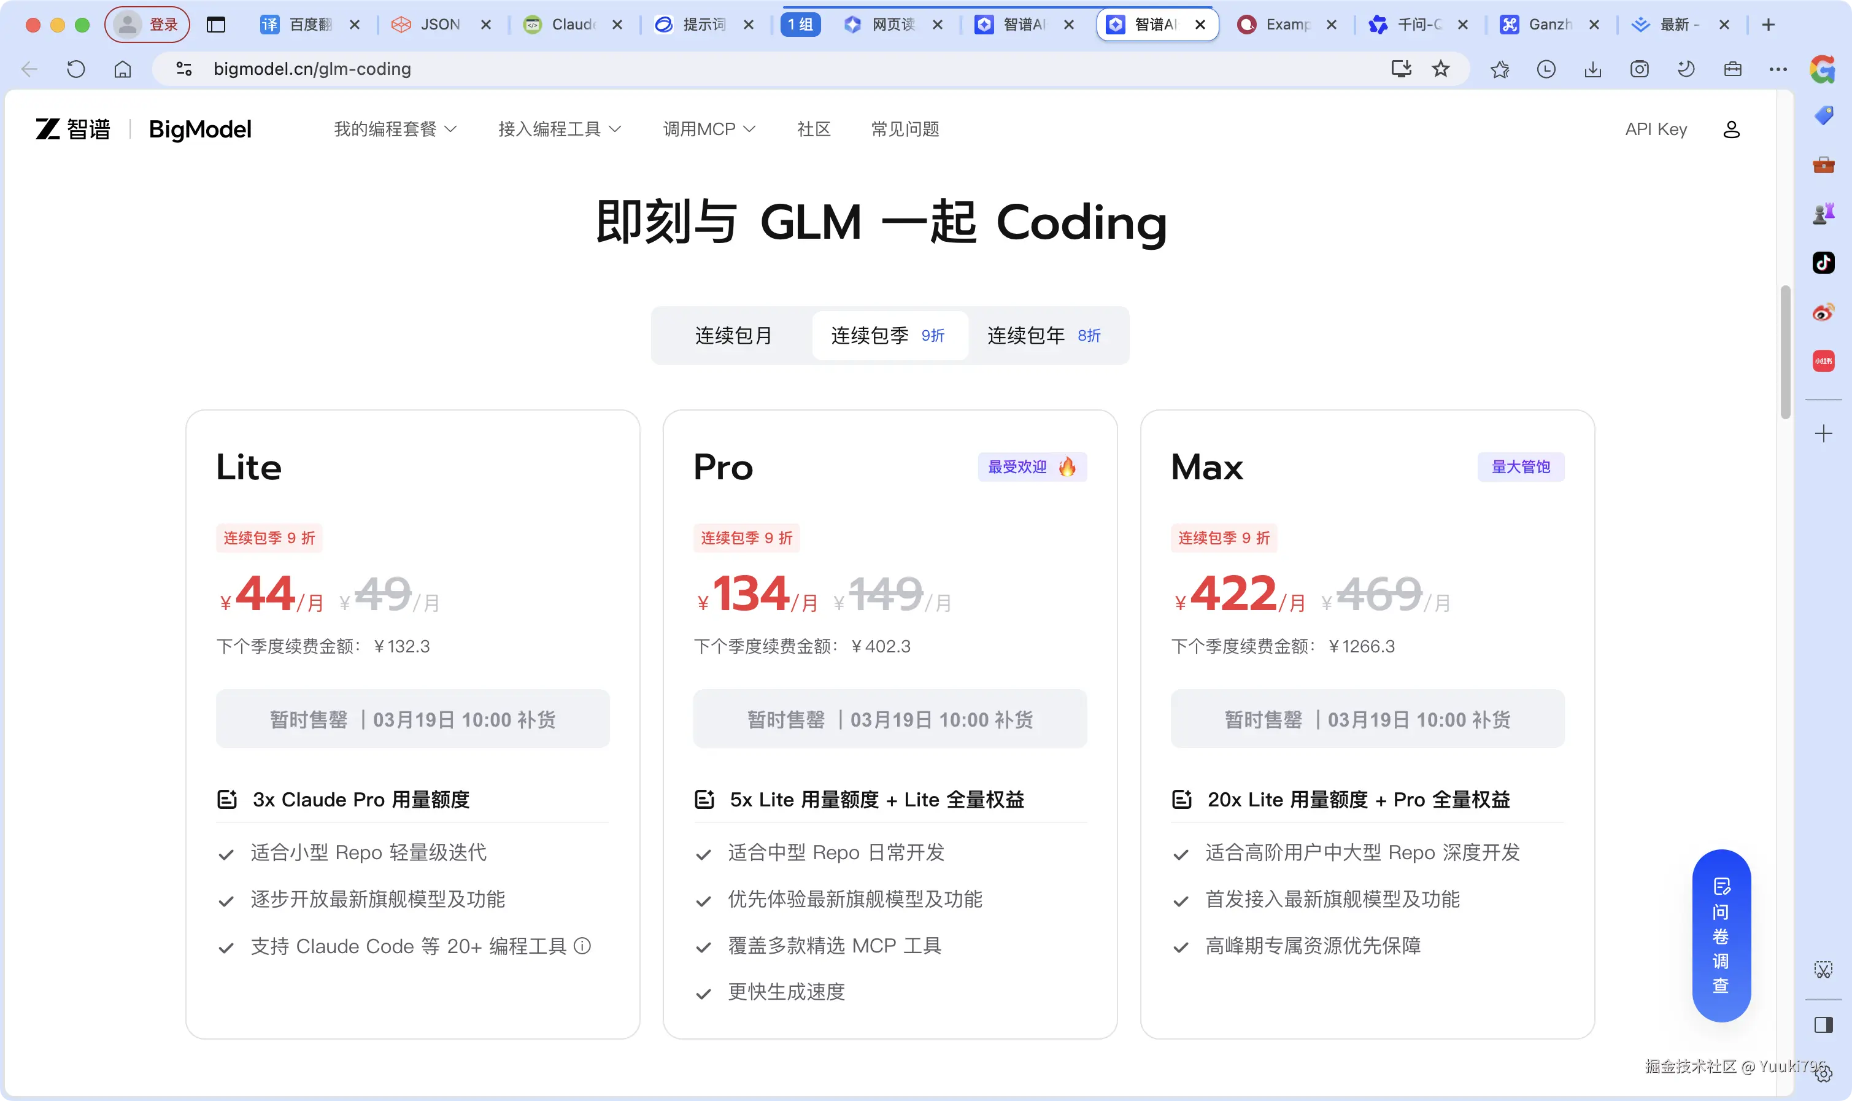Open the API Key link

coord(1656,129)
